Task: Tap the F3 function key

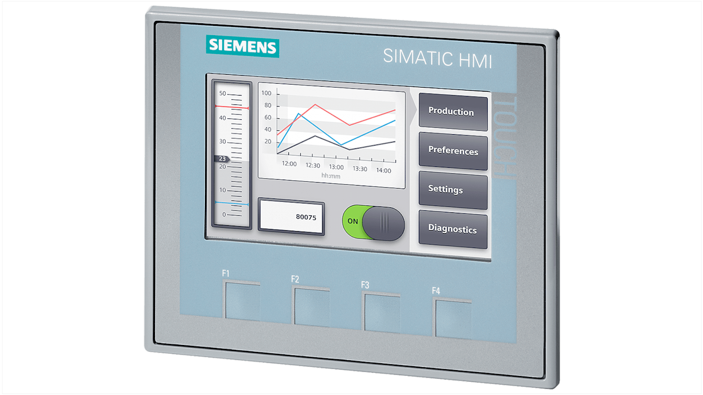Action: tap(381, 312)
